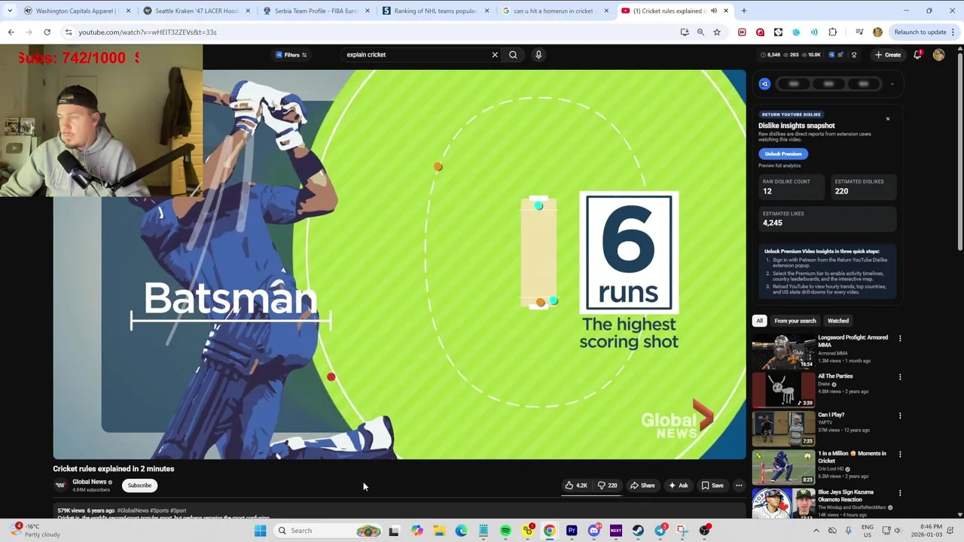Image resolution: width=964 pixels, height=542 pixels.
Task: Click the Create button
Action: tap(888, 55)
